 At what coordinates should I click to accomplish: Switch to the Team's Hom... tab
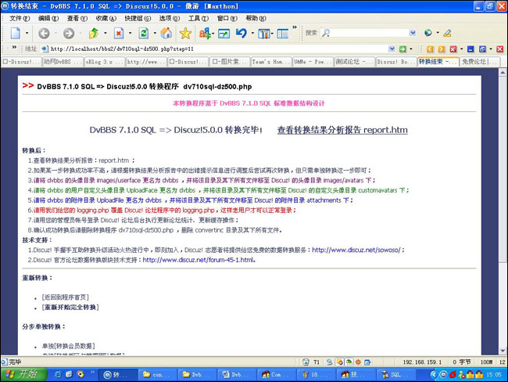click(271, 62)
